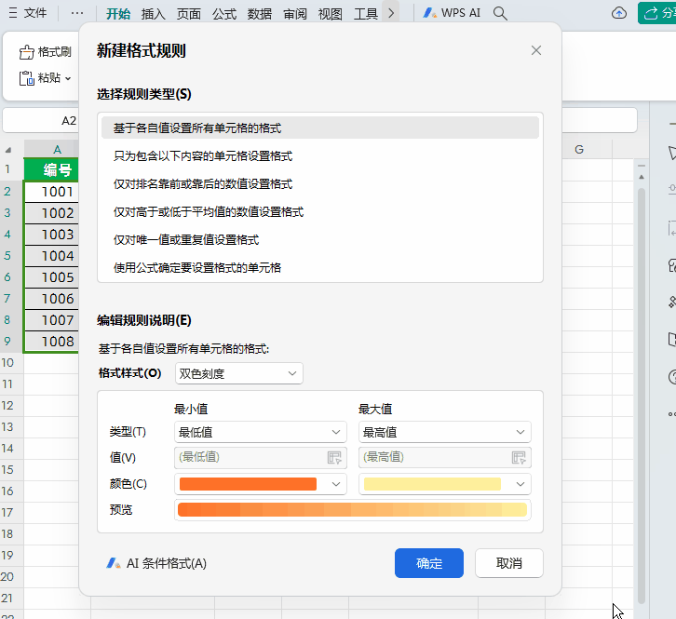Click the gradient preview bar

352,509
